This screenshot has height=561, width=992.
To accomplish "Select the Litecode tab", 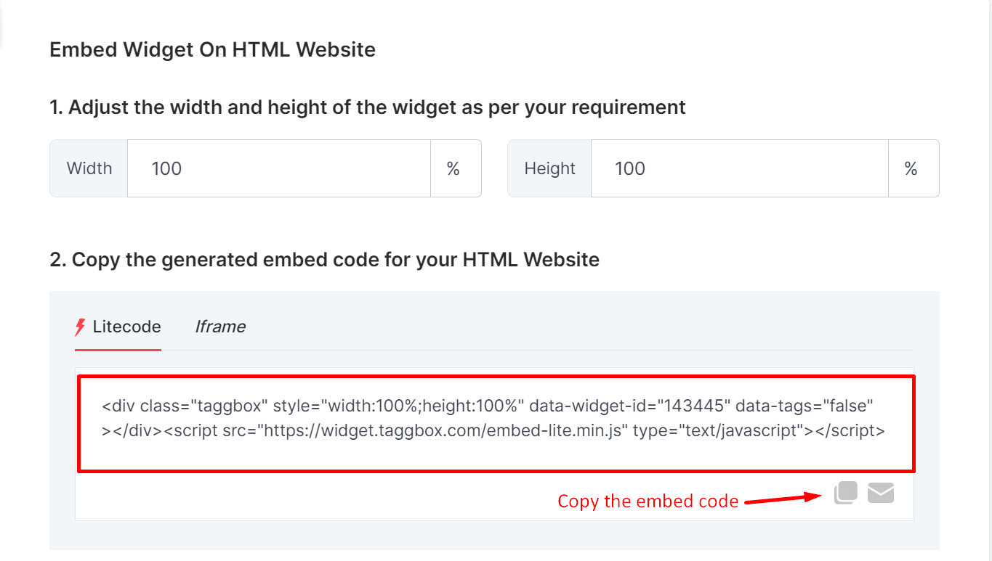I will click(126, 327).
